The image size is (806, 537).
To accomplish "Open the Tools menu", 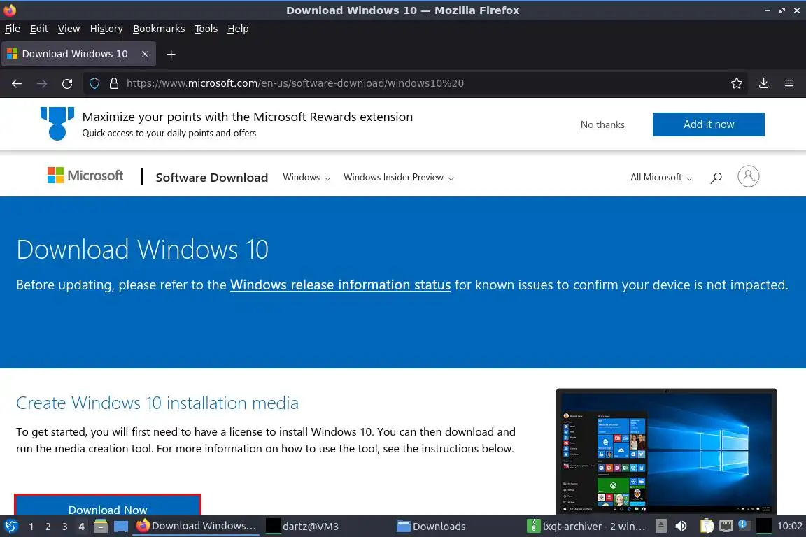I will point(206,29).
